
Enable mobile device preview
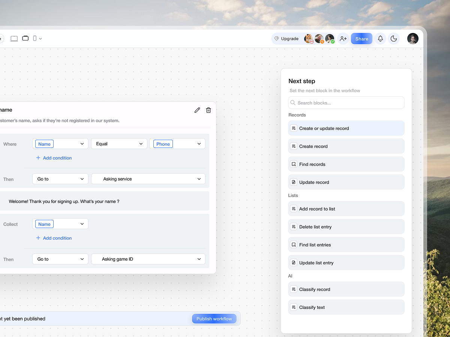[x=34, y=38]
